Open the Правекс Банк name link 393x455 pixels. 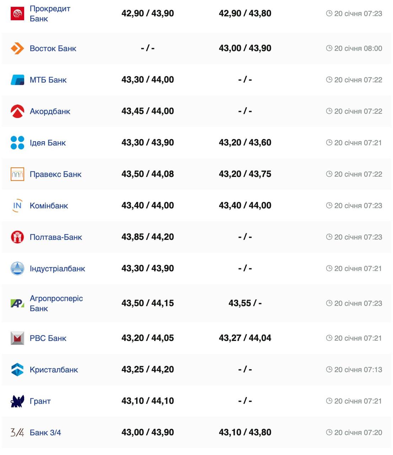(x=55, y=174)
